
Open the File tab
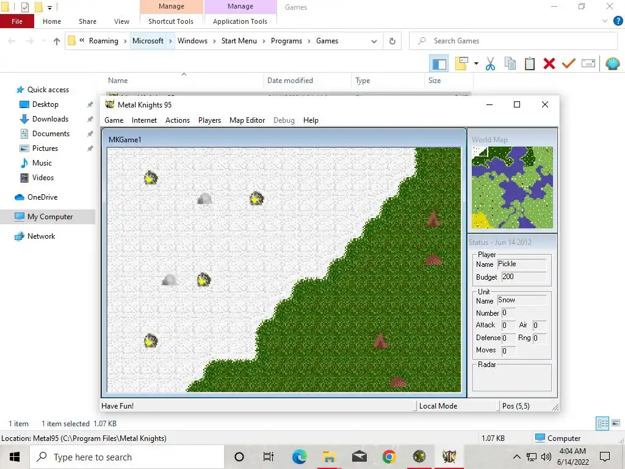tap(16, 21)
